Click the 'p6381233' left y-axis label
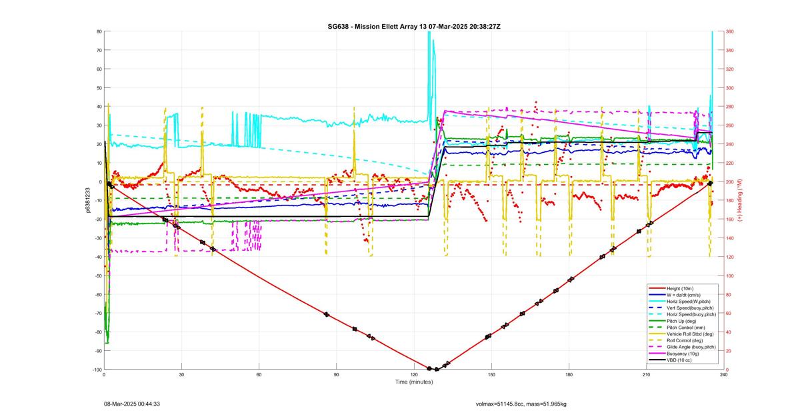This screenshot has height=415, width=800. point(87,200)
